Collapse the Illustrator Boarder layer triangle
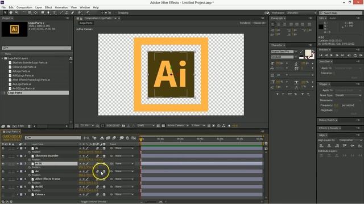The image size is (364, 204). (18, 156)
